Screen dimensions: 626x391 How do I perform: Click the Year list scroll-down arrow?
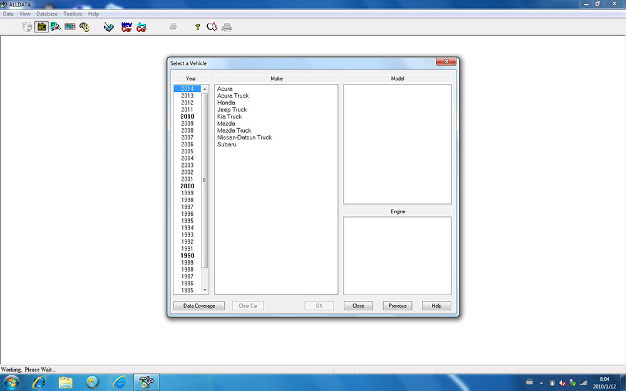pyautogui.click(x=205, y=290)
